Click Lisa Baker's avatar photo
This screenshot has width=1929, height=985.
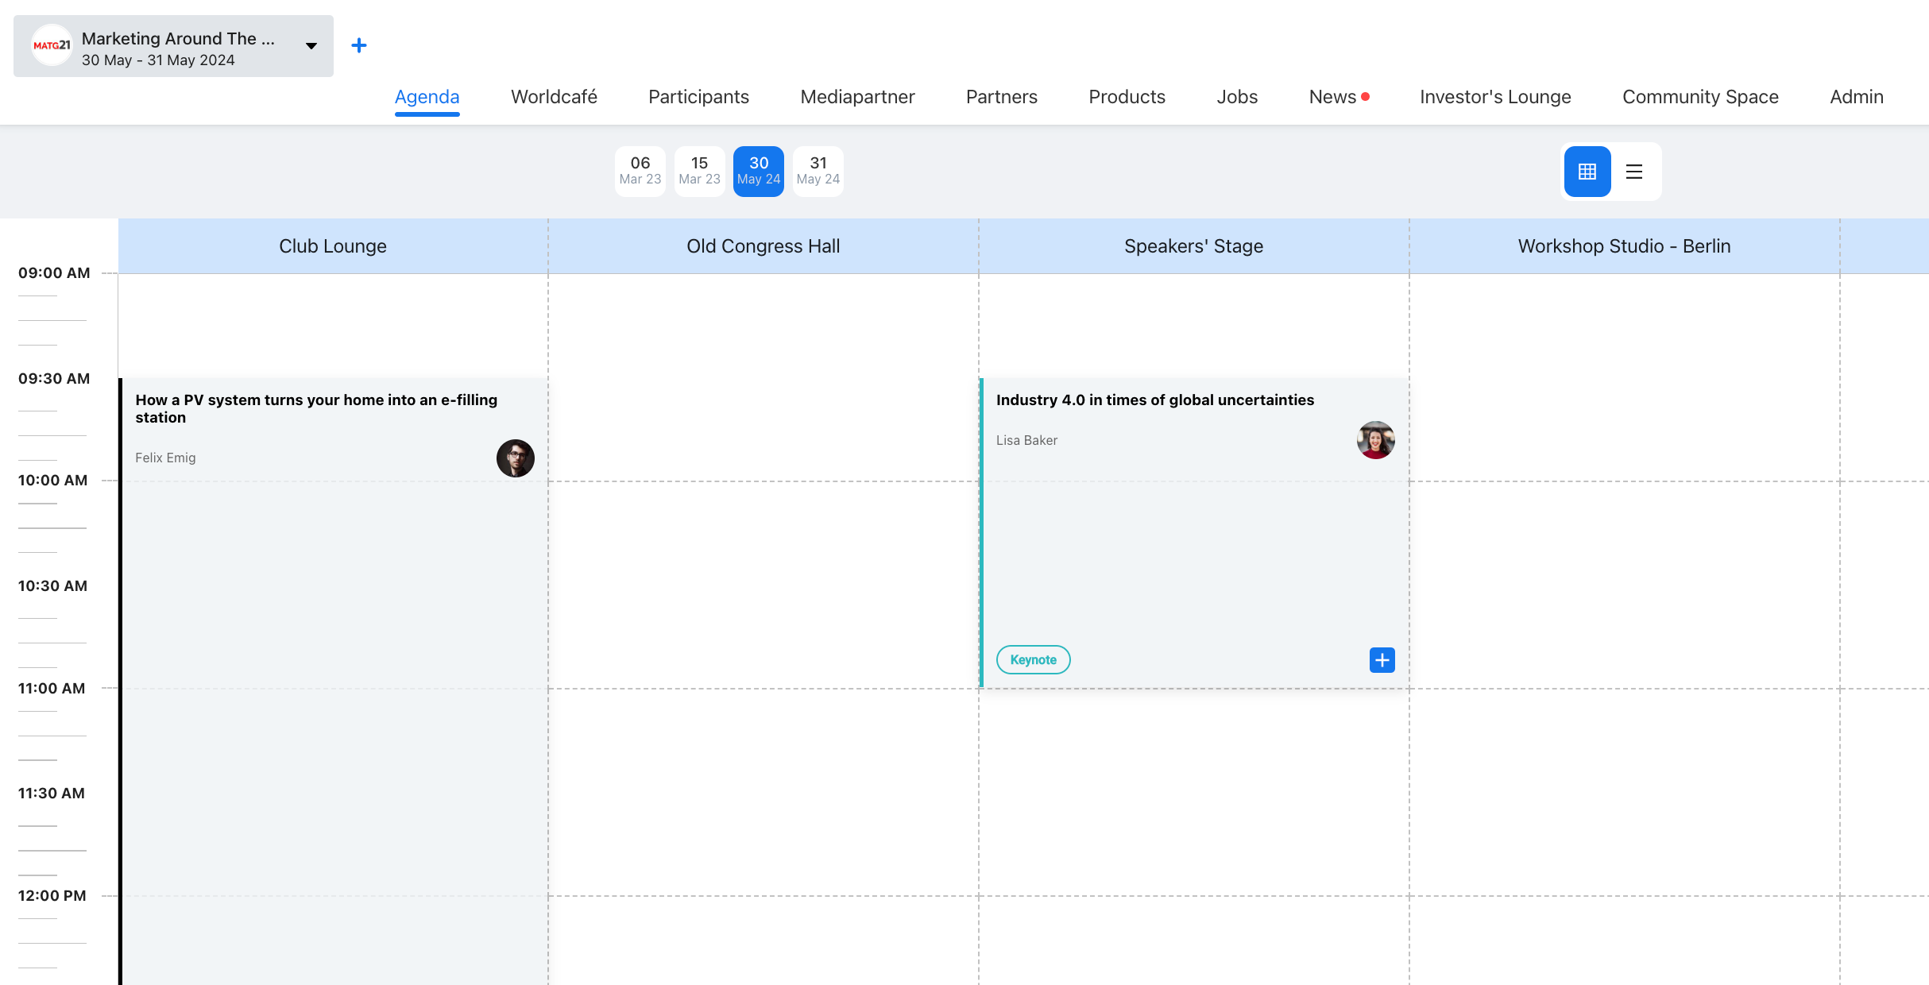click(1375, 440)
